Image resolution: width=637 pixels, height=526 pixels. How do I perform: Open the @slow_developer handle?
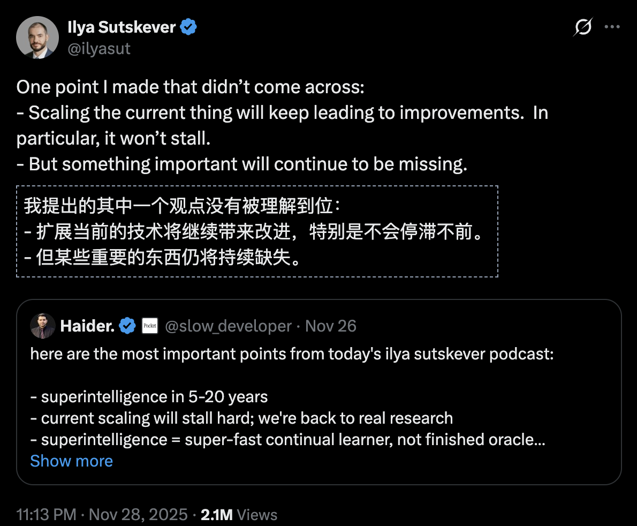[228, 326]
